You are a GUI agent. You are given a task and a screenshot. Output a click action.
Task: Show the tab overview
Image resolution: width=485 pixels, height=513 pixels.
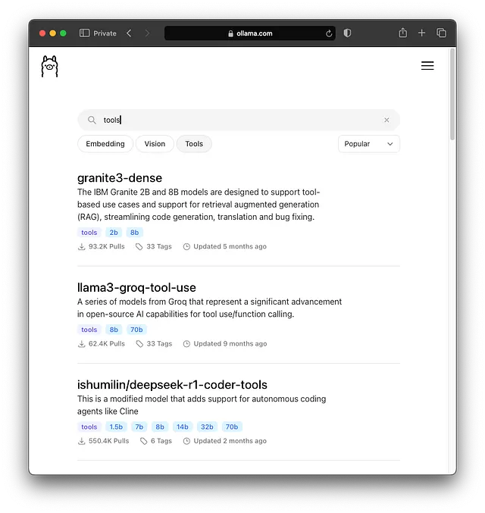(441, 33)
